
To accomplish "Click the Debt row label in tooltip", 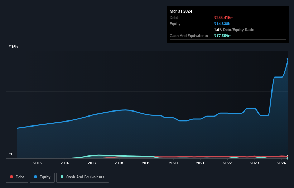I will pos(174,18).
